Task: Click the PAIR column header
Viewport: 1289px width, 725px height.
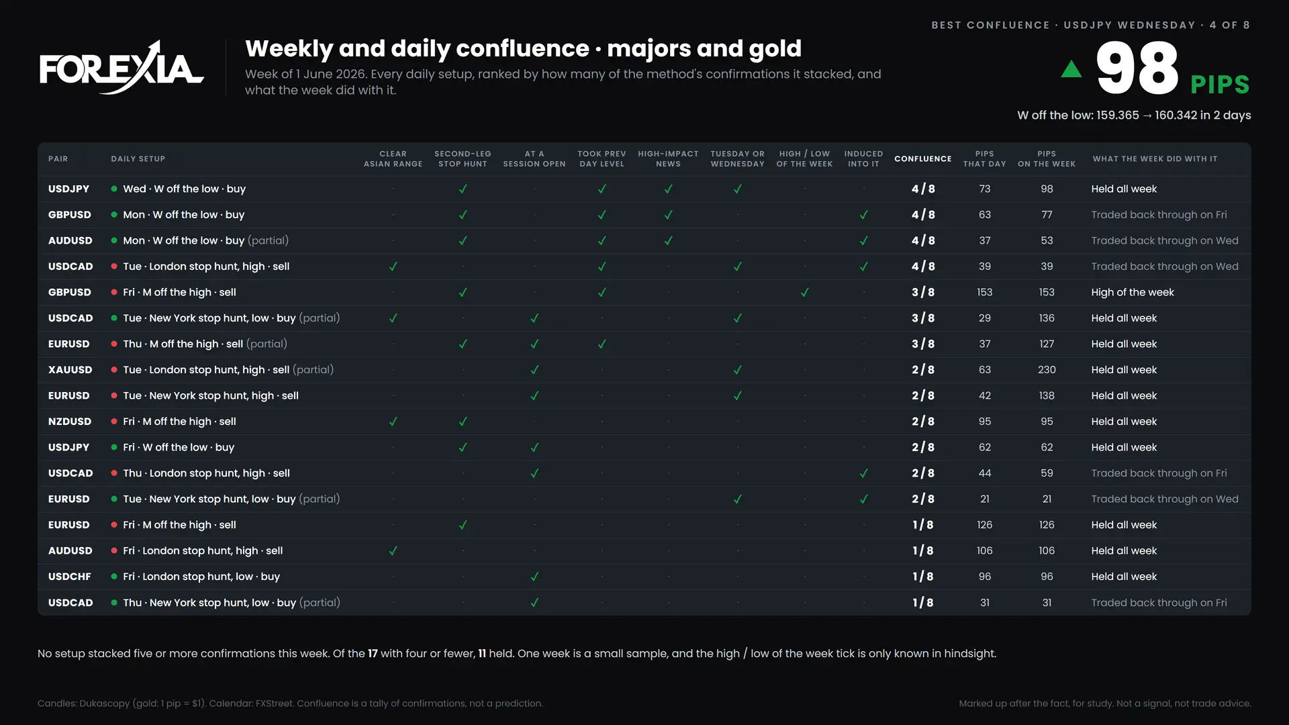Action: click(x=58, y=159)
